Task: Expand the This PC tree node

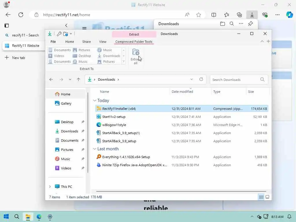Action: pyautogui.click(x=50, y=187)
